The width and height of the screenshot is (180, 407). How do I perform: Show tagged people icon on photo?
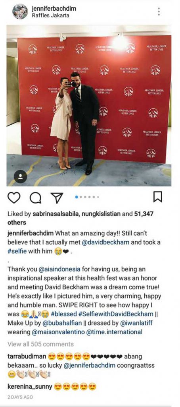tap(21, 176)
